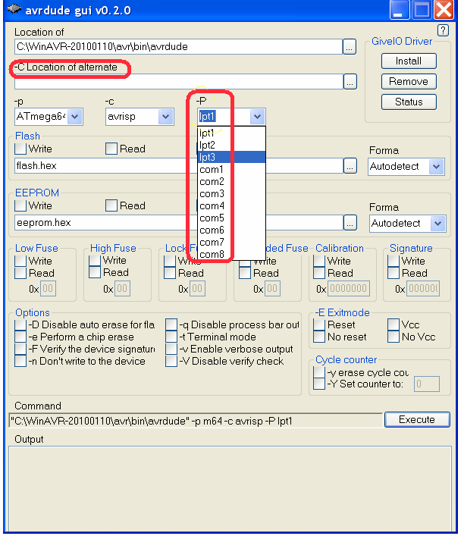Enable Flash Write checkbox

point(20,149)
